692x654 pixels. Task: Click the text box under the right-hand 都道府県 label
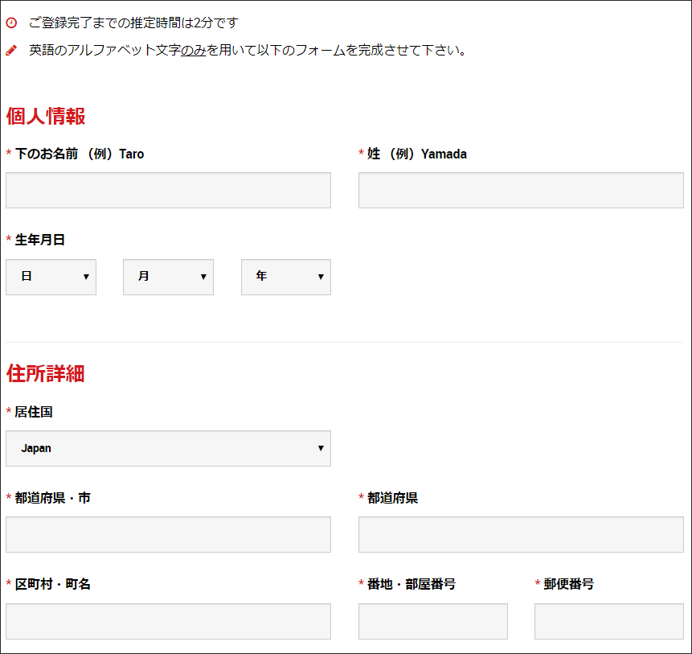pos(521,534)
